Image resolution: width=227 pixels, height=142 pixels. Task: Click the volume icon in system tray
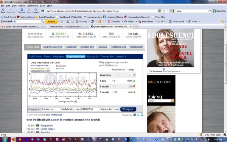(209, 139)
